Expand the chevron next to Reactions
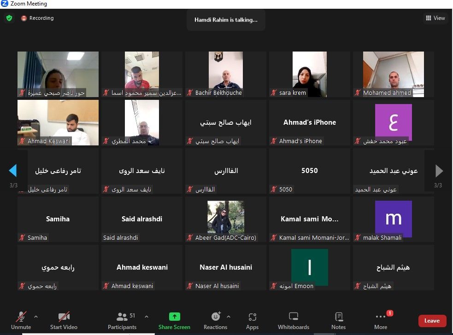The width and height of the screenshot is (453, 335). [229, 317]
